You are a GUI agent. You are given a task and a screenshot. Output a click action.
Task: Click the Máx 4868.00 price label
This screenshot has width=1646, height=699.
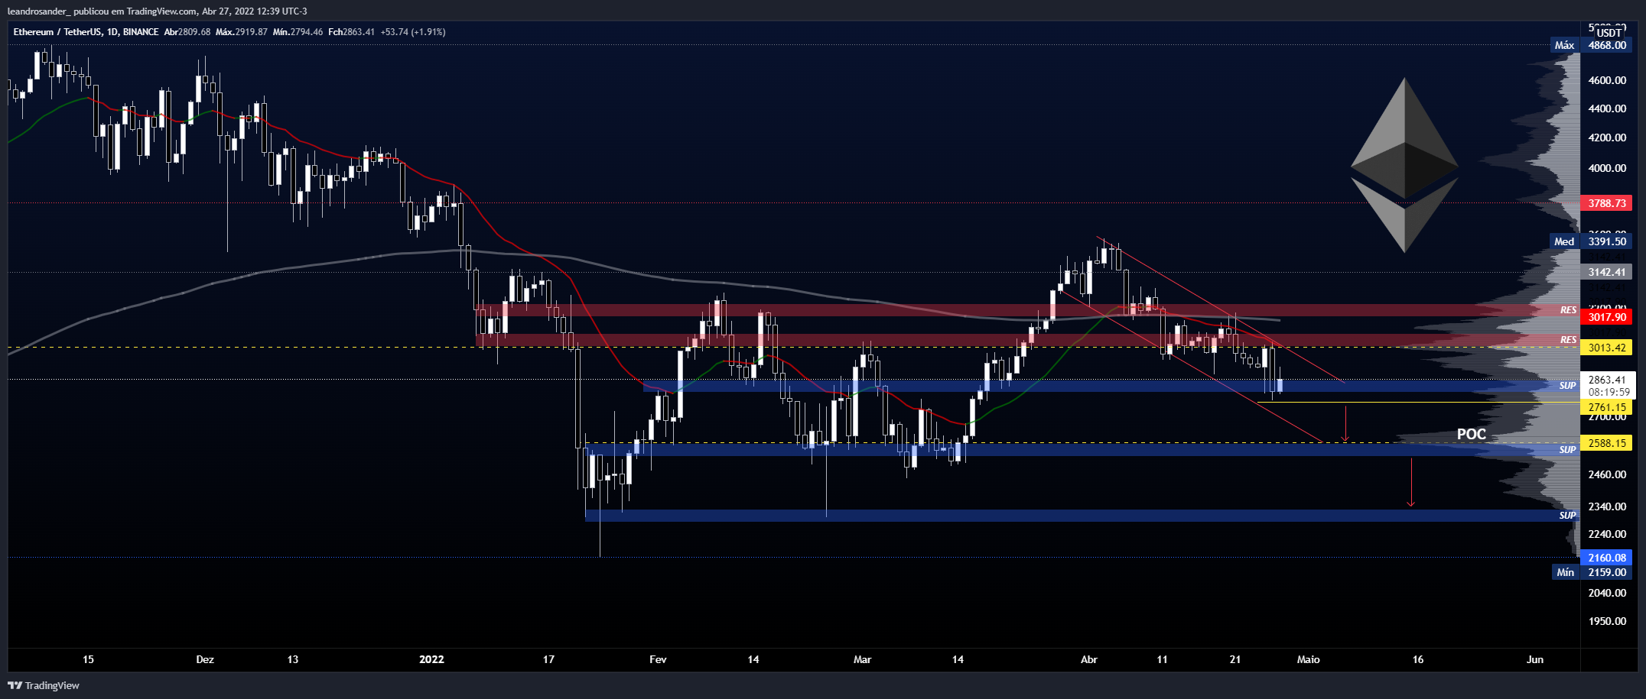[x=1592, y=45]
